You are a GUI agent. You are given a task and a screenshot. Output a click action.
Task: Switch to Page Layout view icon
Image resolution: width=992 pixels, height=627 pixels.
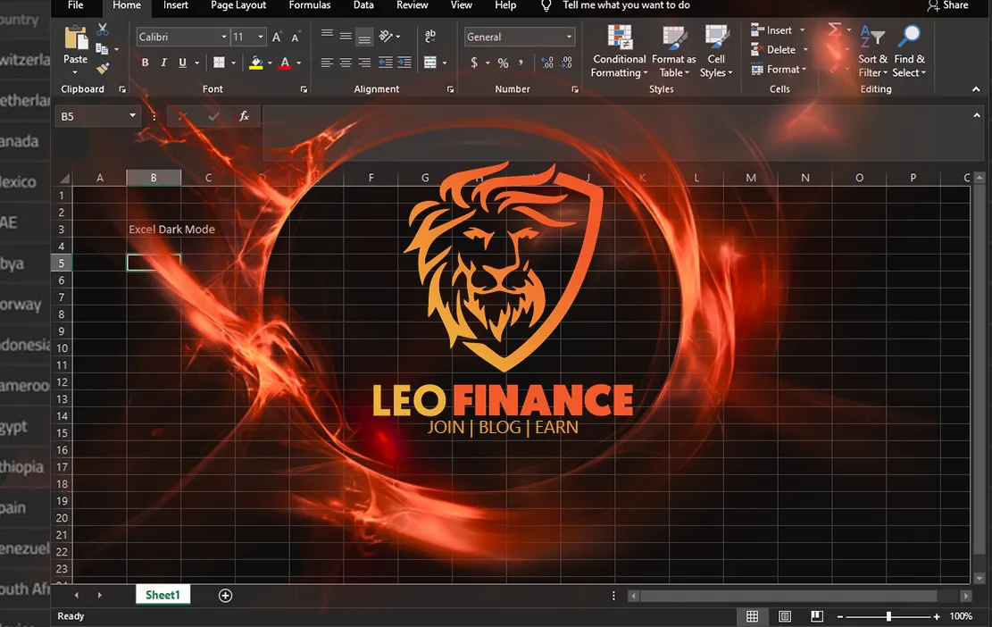(785, 616)
